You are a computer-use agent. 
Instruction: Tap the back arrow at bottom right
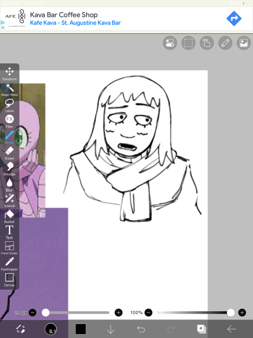point(232,329)
